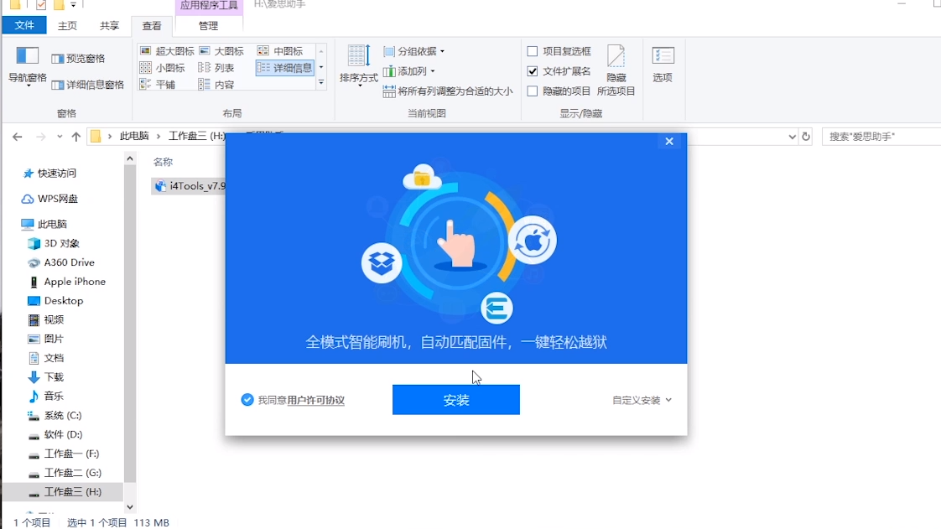The width and height of the screenshot is (941, 529).
Task: Go up one folder with the up arrow
Action: point(76,137)
